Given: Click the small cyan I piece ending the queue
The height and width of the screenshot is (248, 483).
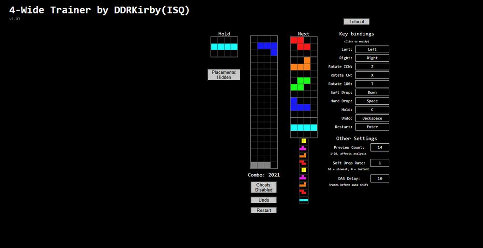Looking at the screenshot, I should click(x=304, y=200).
